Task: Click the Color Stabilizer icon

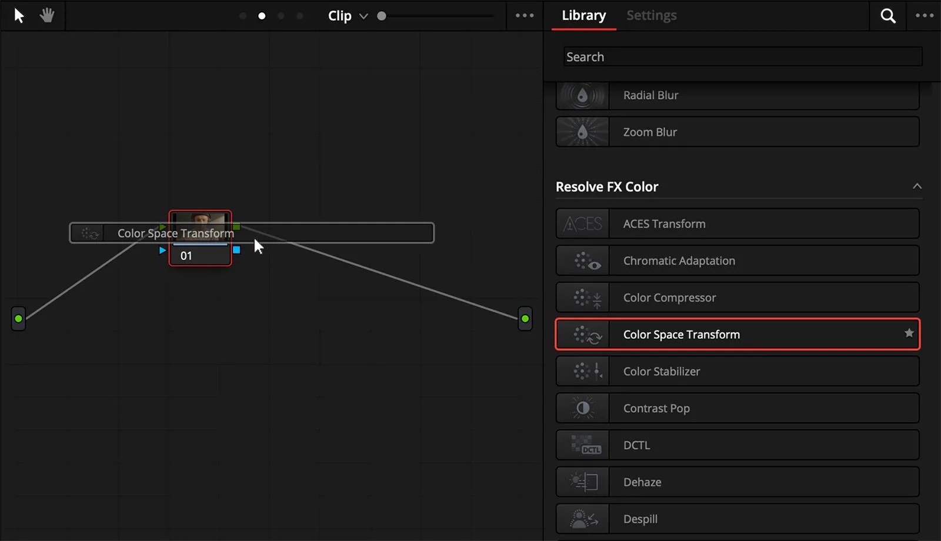Action: click(582, 371)
